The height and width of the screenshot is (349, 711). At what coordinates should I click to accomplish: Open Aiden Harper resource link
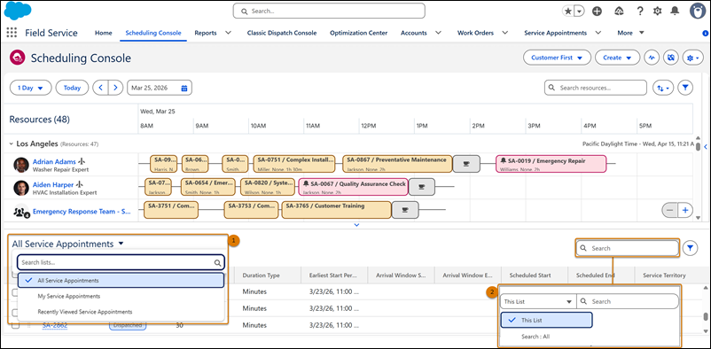point(54,184)
